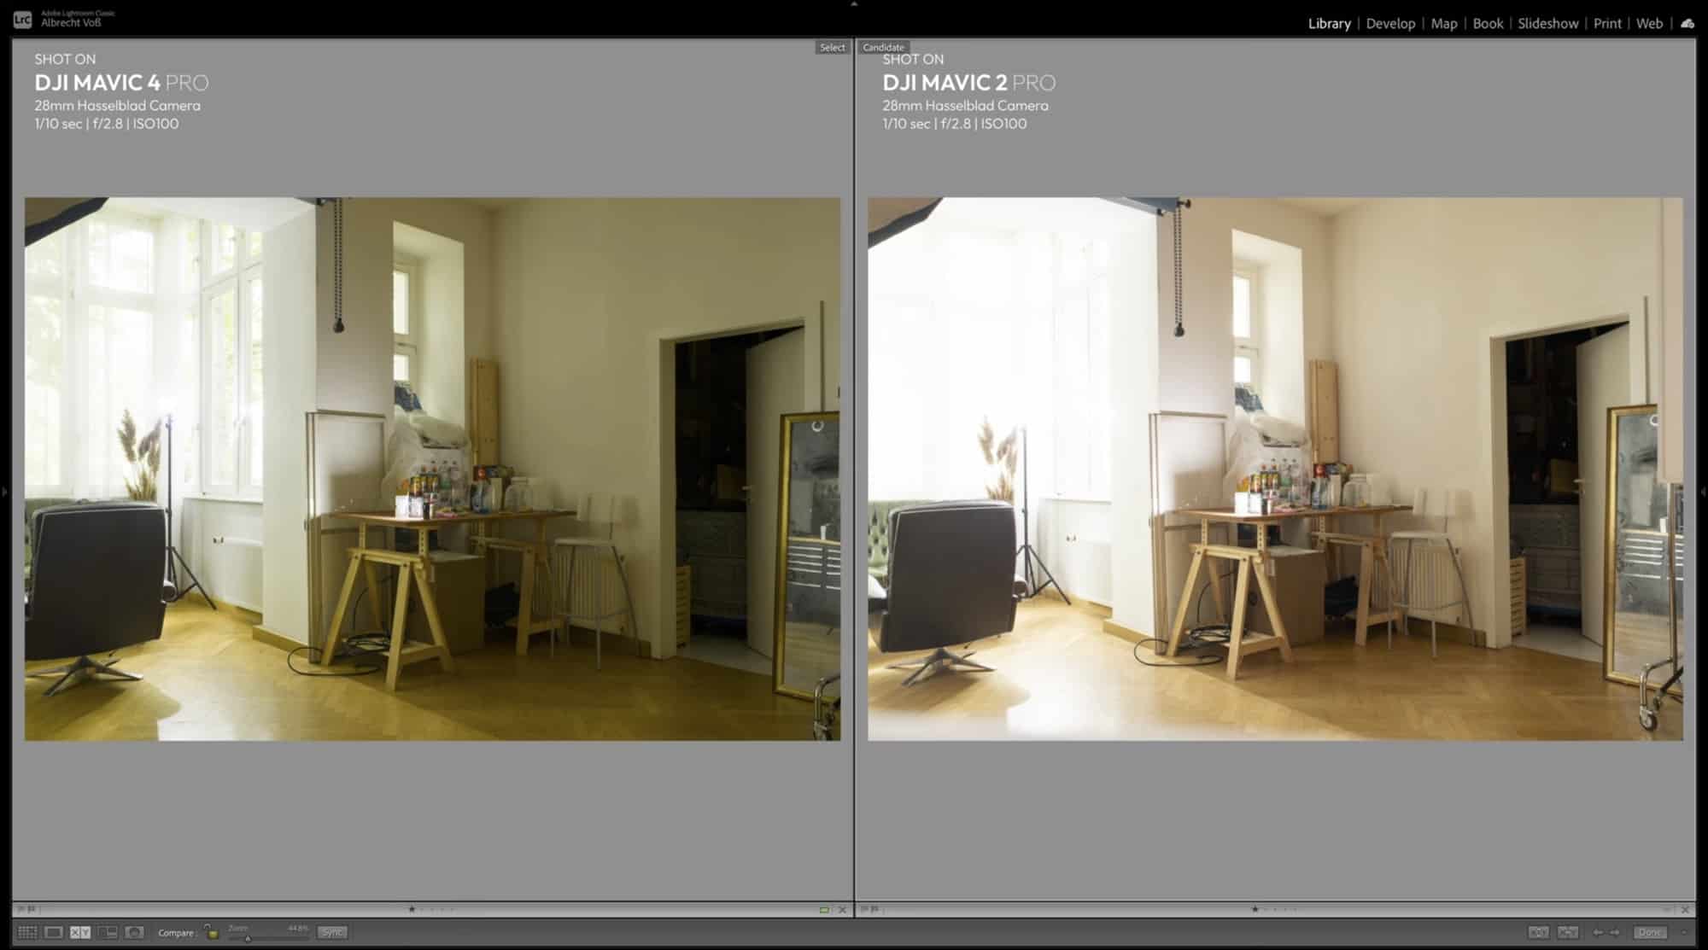The image size is (1708, 950).
Task: Flag the Candidate photo as picked
Action: (x=864, y=909)
